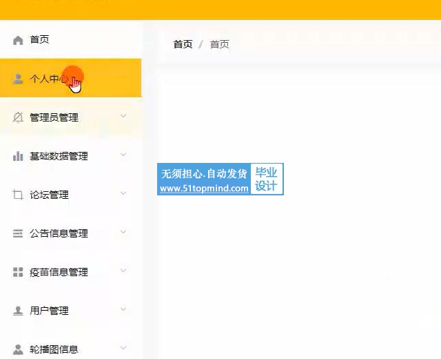Expand the 公告信息管理 chevron
The image size is (441, 359).
click(123, 232)
